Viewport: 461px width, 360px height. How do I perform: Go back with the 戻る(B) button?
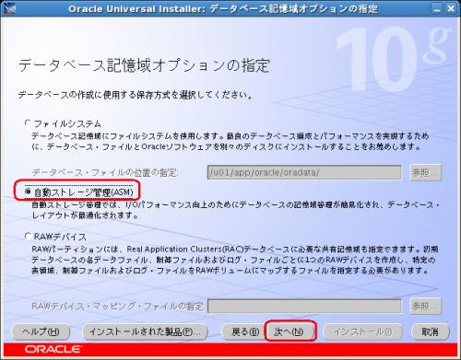click(x=244, y=331)
